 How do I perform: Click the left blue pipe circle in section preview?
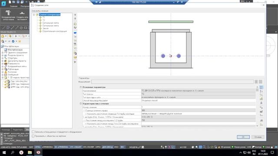click(x=163, y=56)
